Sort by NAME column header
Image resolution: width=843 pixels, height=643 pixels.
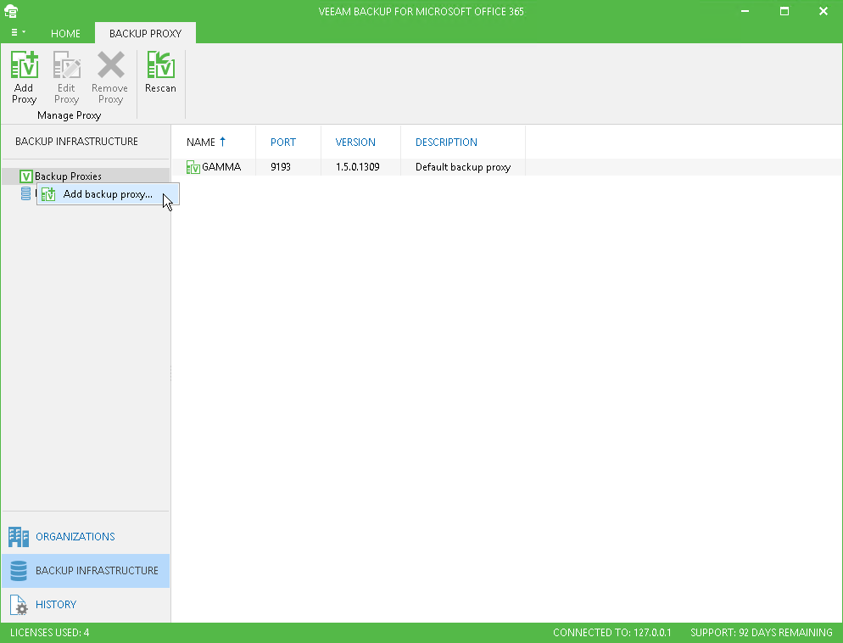point(200,142)
